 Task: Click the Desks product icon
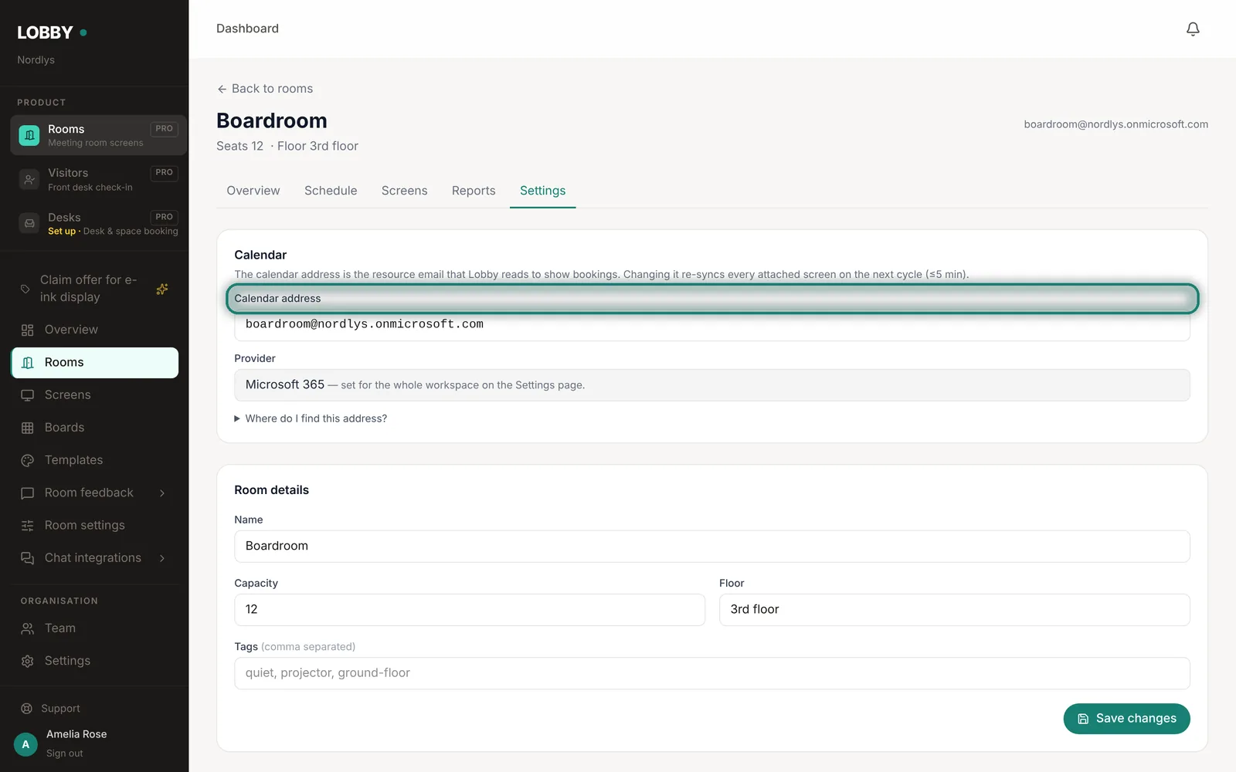pos(29,224)
